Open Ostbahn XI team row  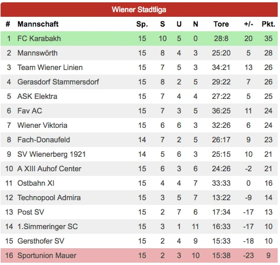coord(139,183)
